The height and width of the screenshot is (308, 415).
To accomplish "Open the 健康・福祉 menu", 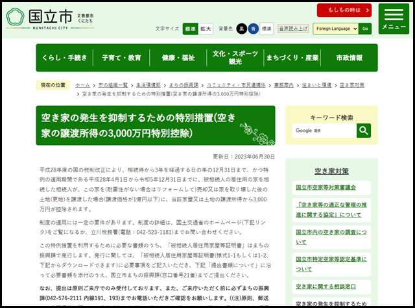I will (x=178, y=58).
